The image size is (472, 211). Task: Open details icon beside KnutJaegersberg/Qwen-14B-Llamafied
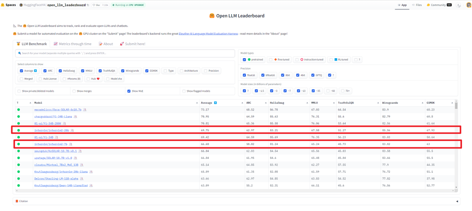90,185
